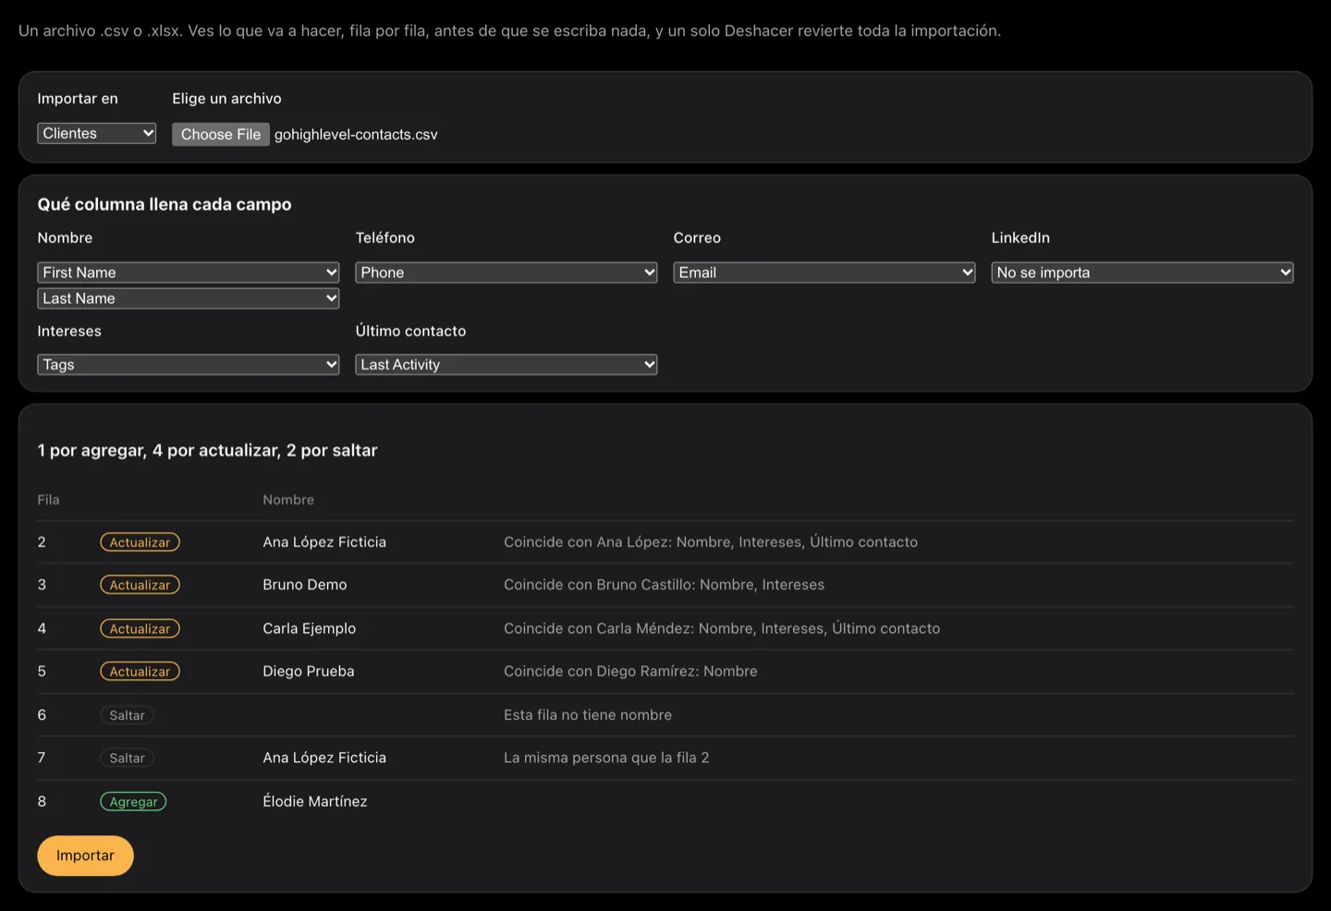Click the Choose File button
Screen dimensions: 1331x911
point(221,134)
